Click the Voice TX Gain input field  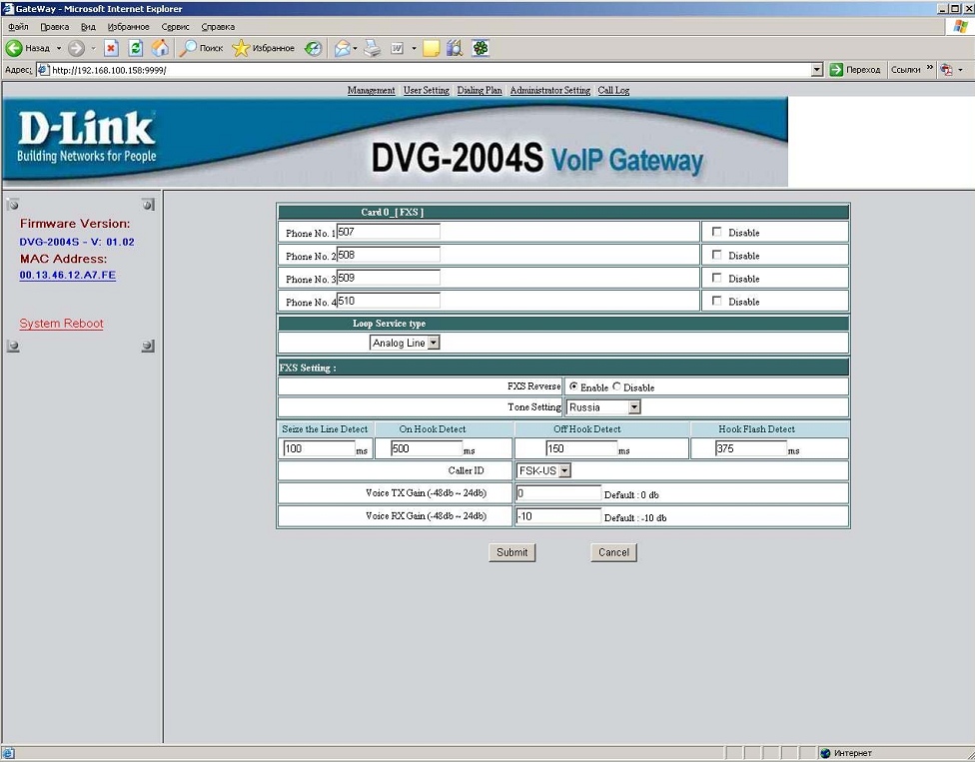click(x=558, y=493)
